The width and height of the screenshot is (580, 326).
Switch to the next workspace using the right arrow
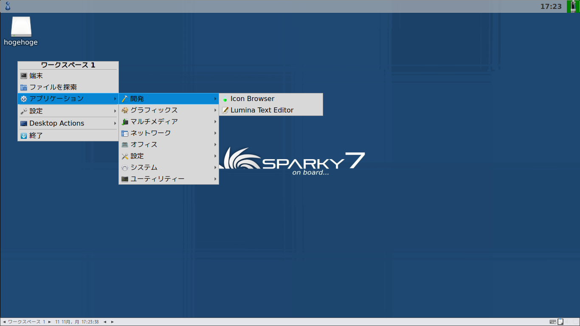[50, 322]
